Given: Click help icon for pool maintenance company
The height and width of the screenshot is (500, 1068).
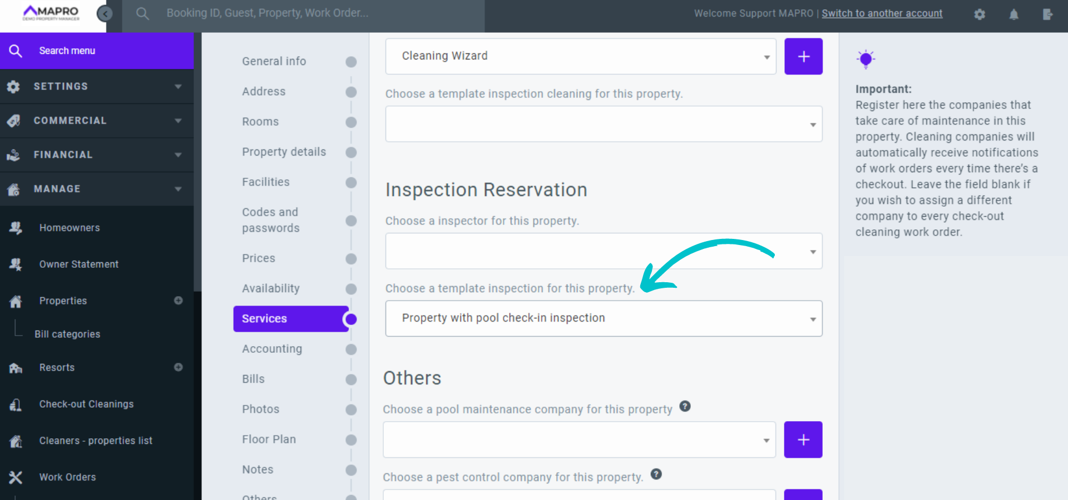Looking at the screenshot, I should pyautogui.click(x=685, y=407).
